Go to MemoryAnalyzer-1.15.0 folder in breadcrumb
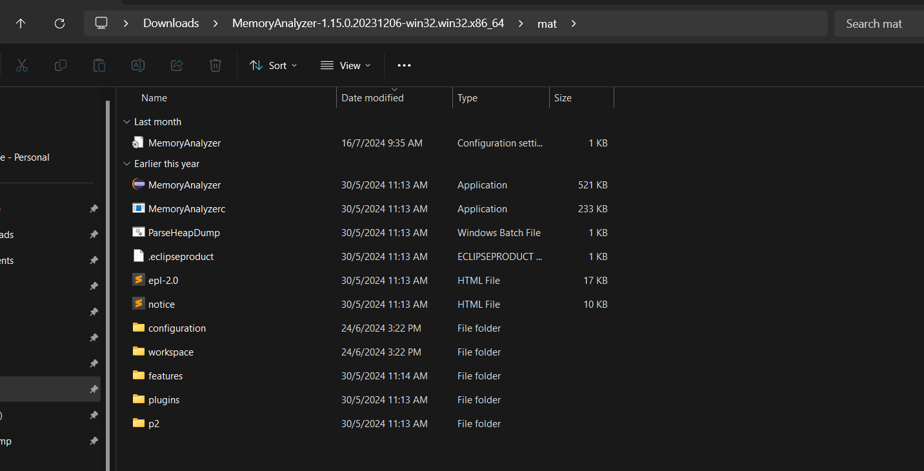This screenshot has height=471, width=924. coord(368,23)
